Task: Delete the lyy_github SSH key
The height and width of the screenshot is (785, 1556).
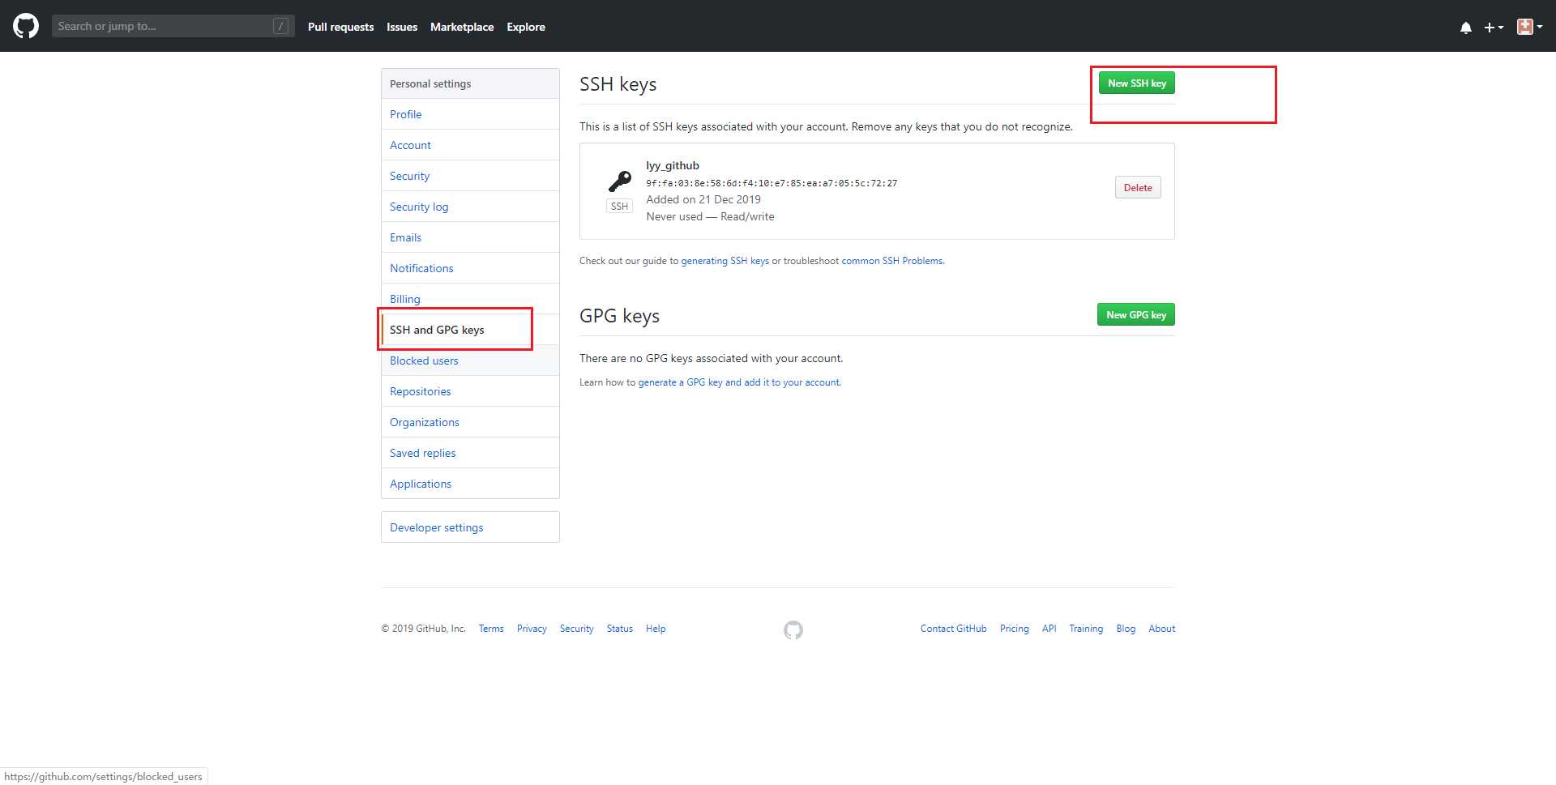Action: 1138,188
